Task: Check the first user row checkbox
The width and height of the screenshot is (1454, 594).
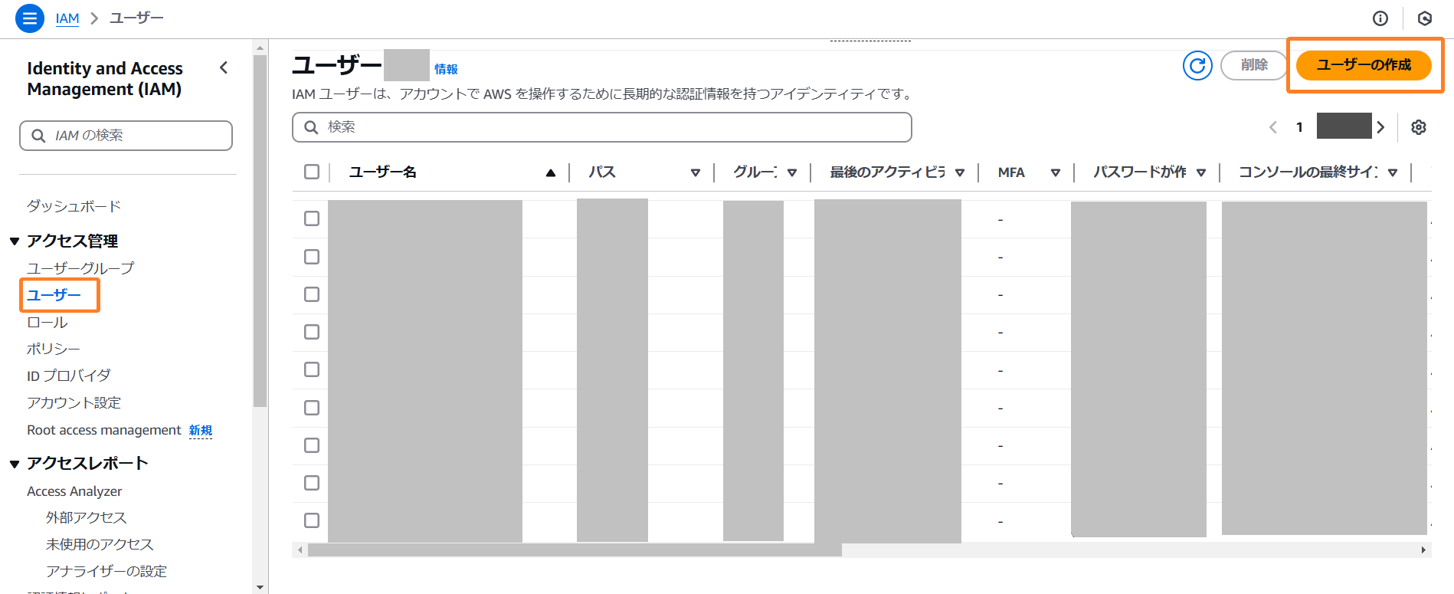Action: pyautogui.click(x=312, y=218)
